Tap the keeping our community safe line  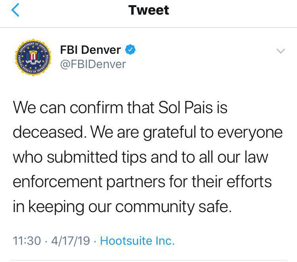[122, 207]
